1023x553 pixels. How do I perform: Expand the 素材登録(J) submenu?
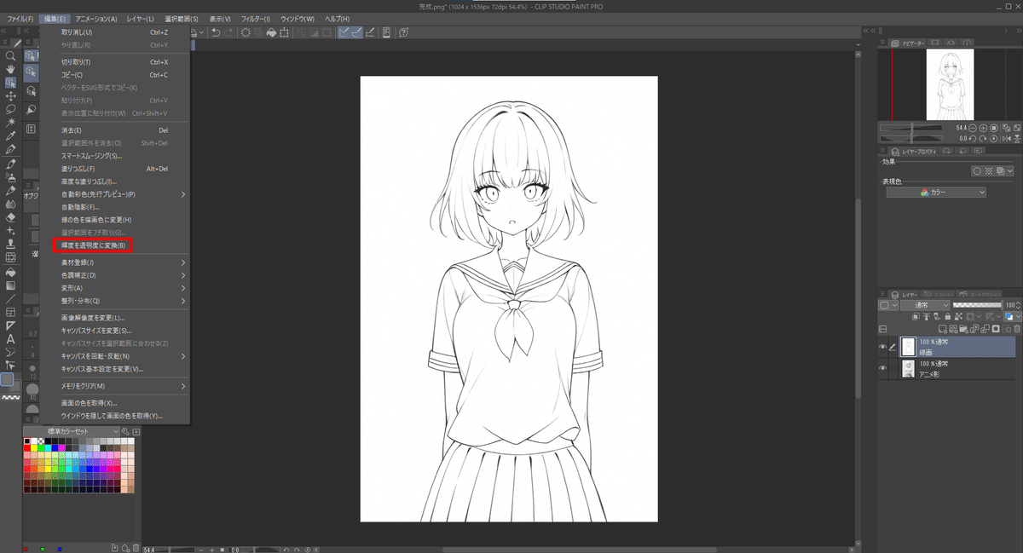(124, 262)
